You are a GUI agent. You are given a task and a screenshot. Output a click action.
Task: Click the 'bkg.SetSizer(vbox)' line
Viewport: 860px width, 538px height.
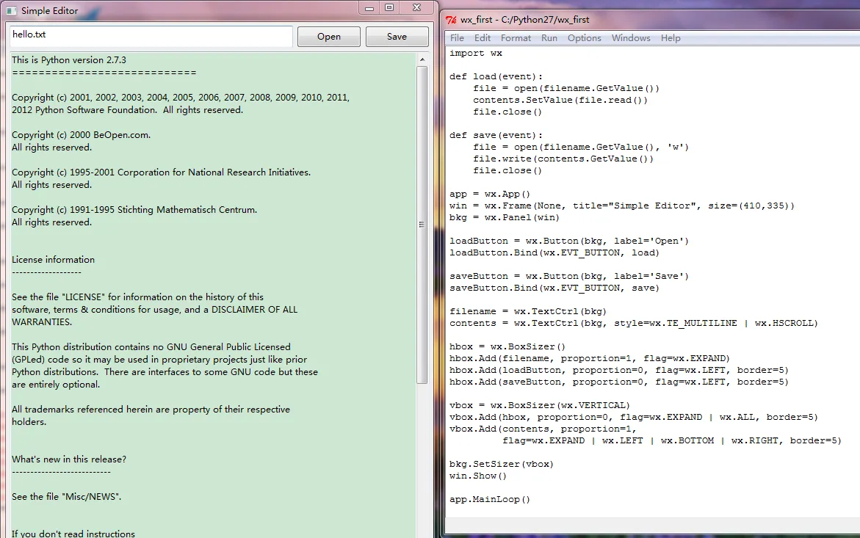coord(502,464)
